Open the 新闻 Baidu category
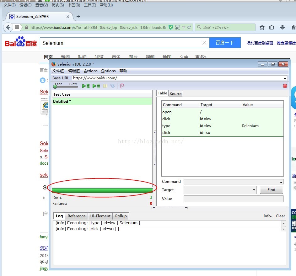 65,57
